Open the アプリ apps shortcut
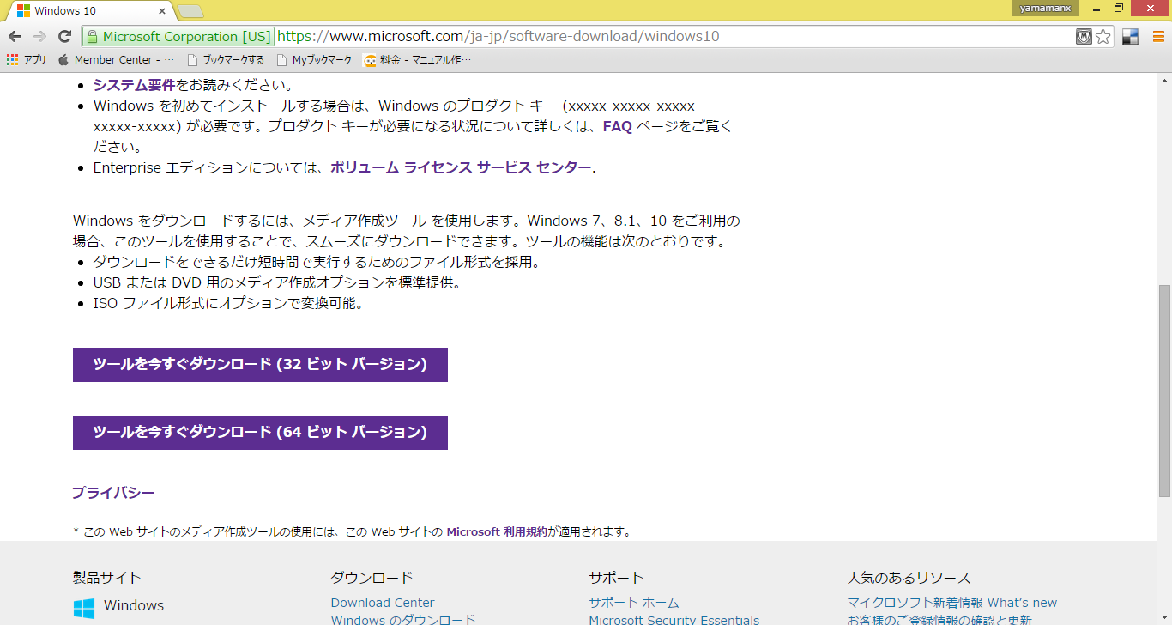This screenshot has width=1172, height=625. click(x=27, y=60)
